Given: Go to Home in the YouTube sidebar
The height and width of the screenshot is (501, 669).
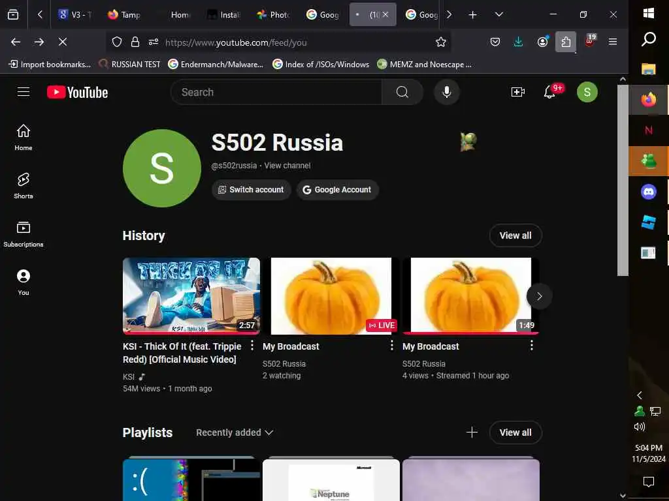Looking at the screenshot, I should coord(24,137).
